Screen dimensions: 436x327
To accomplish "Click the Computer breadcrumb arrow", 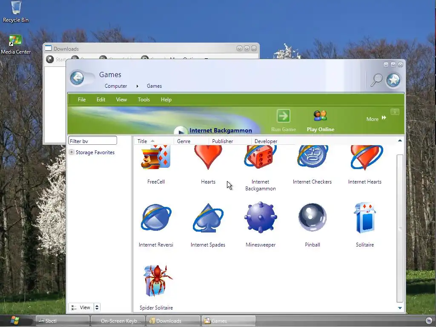I will (137, 86).
